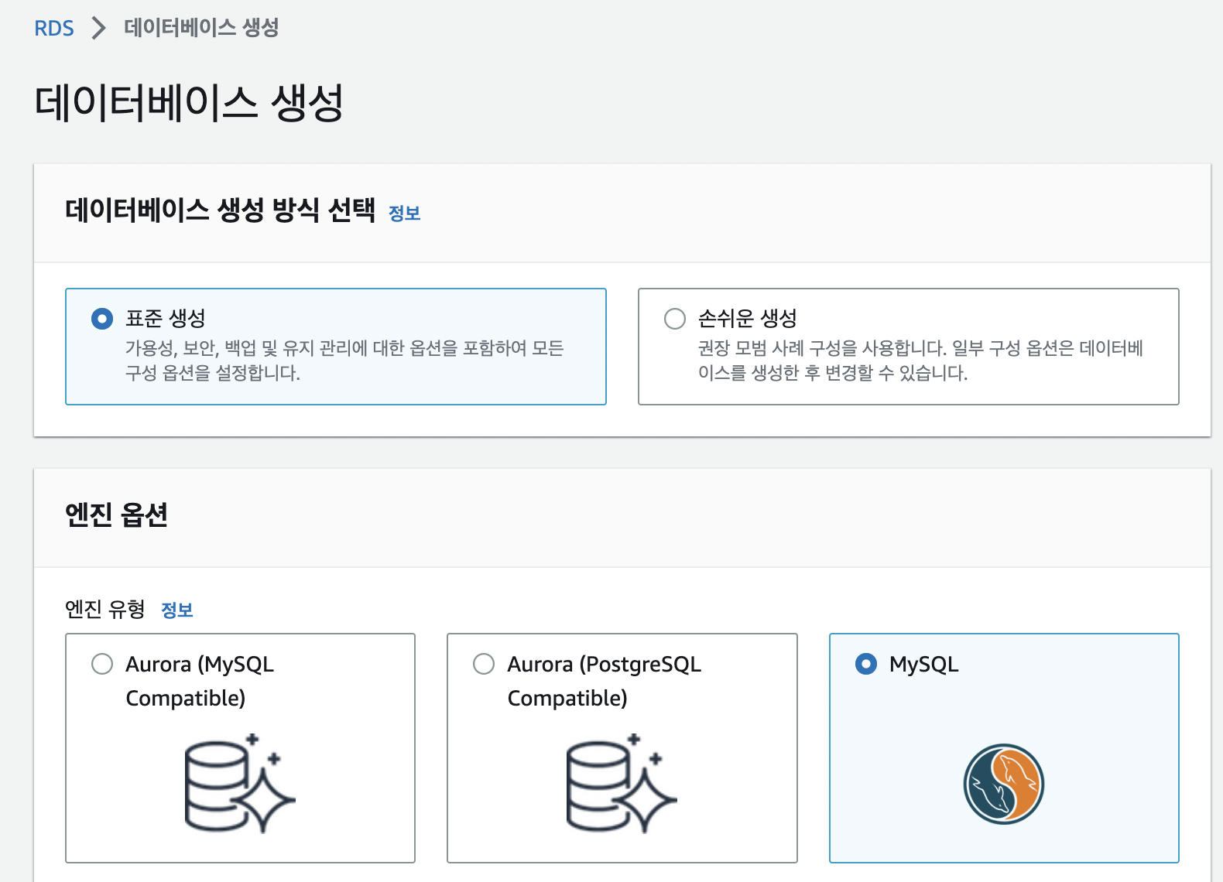The height and width of the screenshot is (882, 1223).
Task: Click the Aurora (PostgreSQL Compatible) label text
Action: click(x=605, y=681)
